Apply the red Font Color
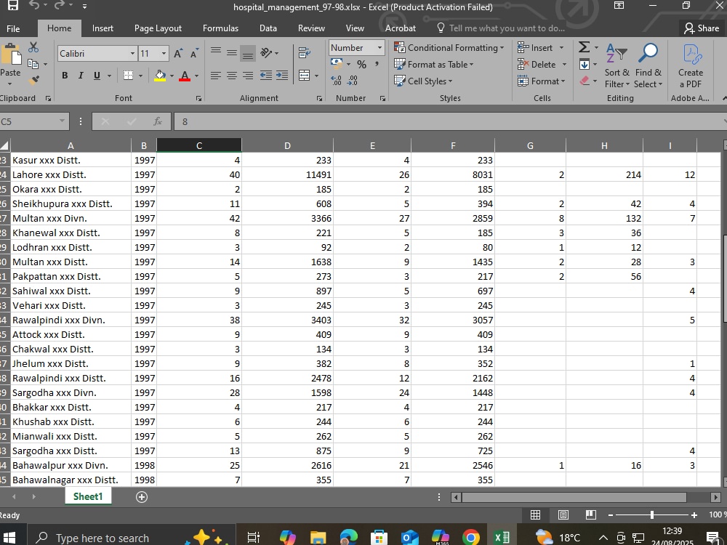Screen dimensions: 727x545 185,76
